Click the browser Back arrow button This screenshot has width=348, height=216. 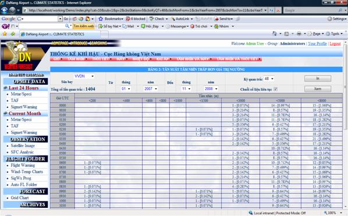click(5, 10)
